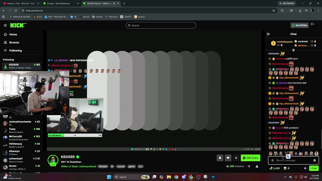This screenshot has width=322, height=181.
Task: Reload the page
Action: [16, 11]
